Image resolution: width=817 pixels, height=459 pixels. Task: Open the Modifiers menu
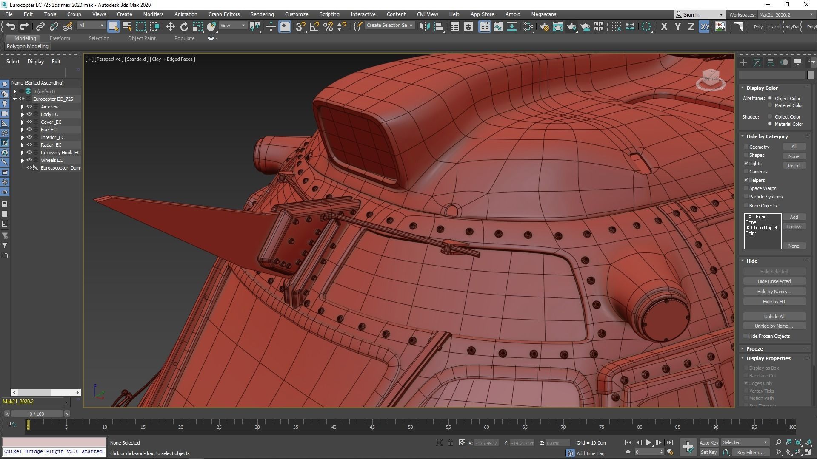click(x=153, y=14)
